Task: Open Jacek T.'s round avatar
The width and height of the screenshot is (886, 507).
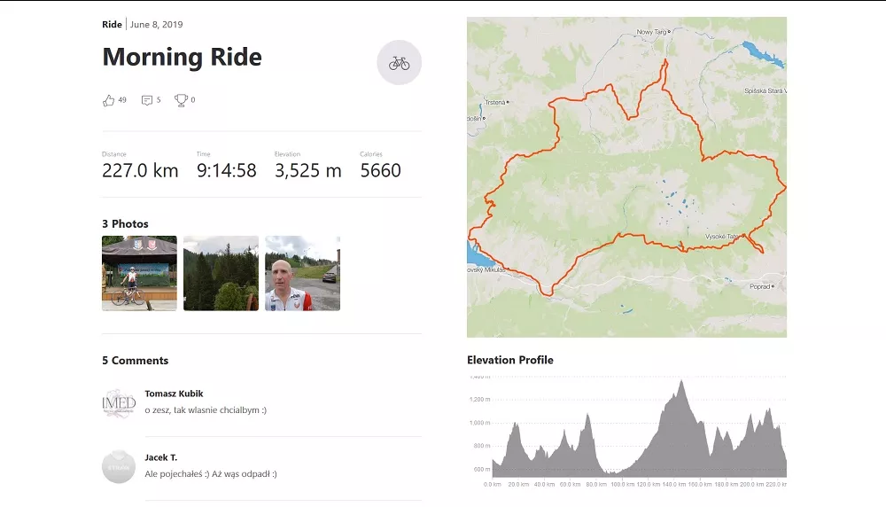Action: coord(119,466)
